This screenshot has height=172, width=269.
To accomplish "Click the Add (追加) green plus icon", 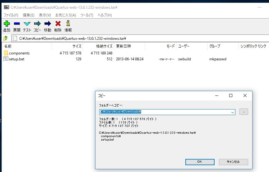I will [x=7, y=23].
